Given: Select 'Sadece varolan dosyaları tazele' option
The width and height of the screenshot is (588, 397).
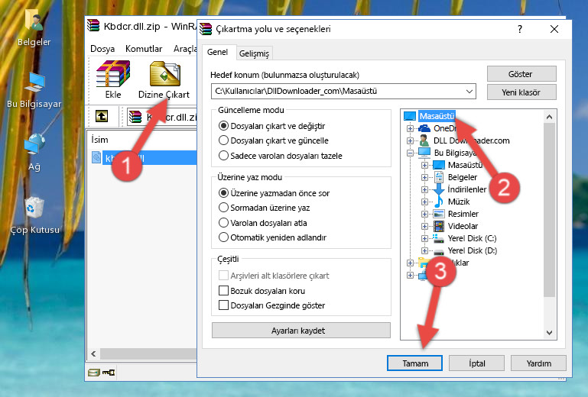Looking at the screenshot, I should click(223, 156).
